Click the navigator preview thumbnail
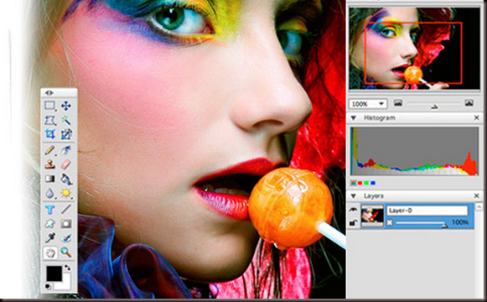487x302 pixels. pos(414,48)
